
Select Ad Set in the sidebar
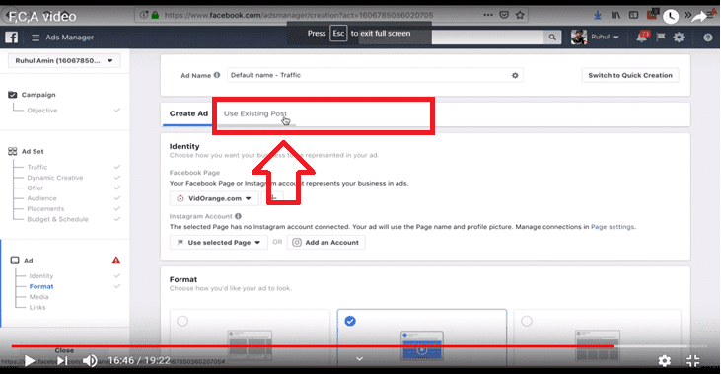click(x=33, y=151)
